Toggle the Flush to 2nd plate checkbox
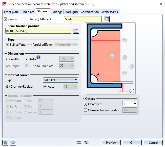 [27, 66]
